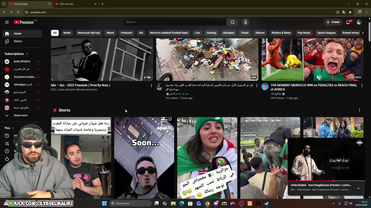
Task: Select the Pop Music filter chip
Action: click(304, 33)
